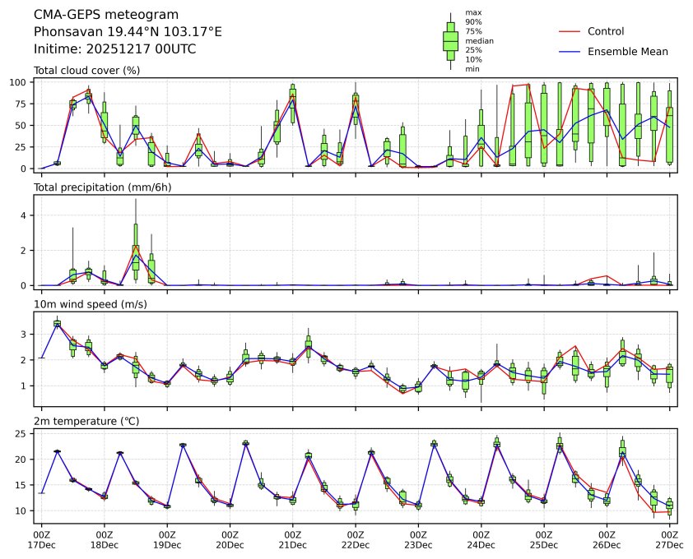Click the Initime 20251217 00UTC text

[114, 49]
